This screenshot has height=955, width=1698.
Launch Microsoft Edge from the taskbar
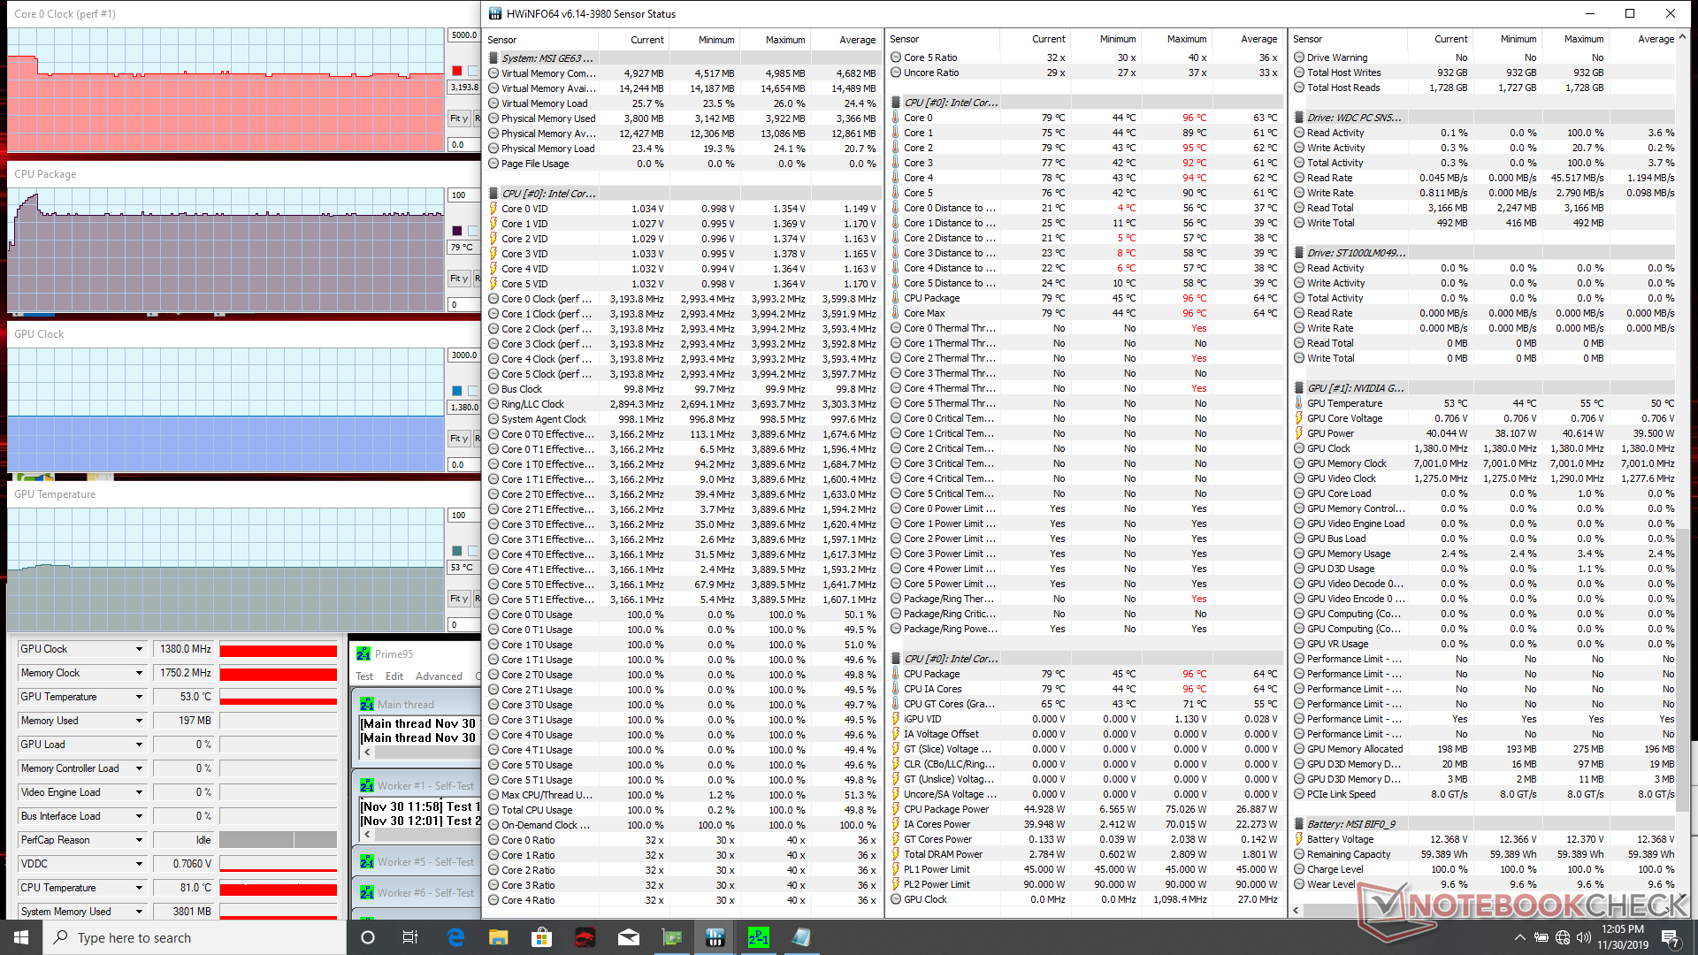click(455, 937)
